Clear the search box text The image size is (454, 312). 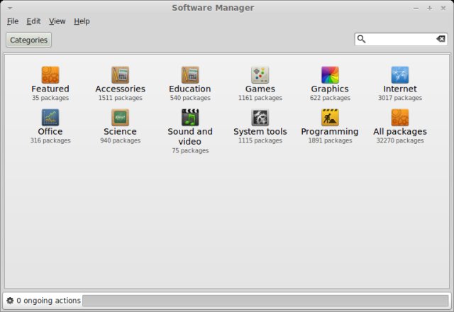[x=441, y=39]
